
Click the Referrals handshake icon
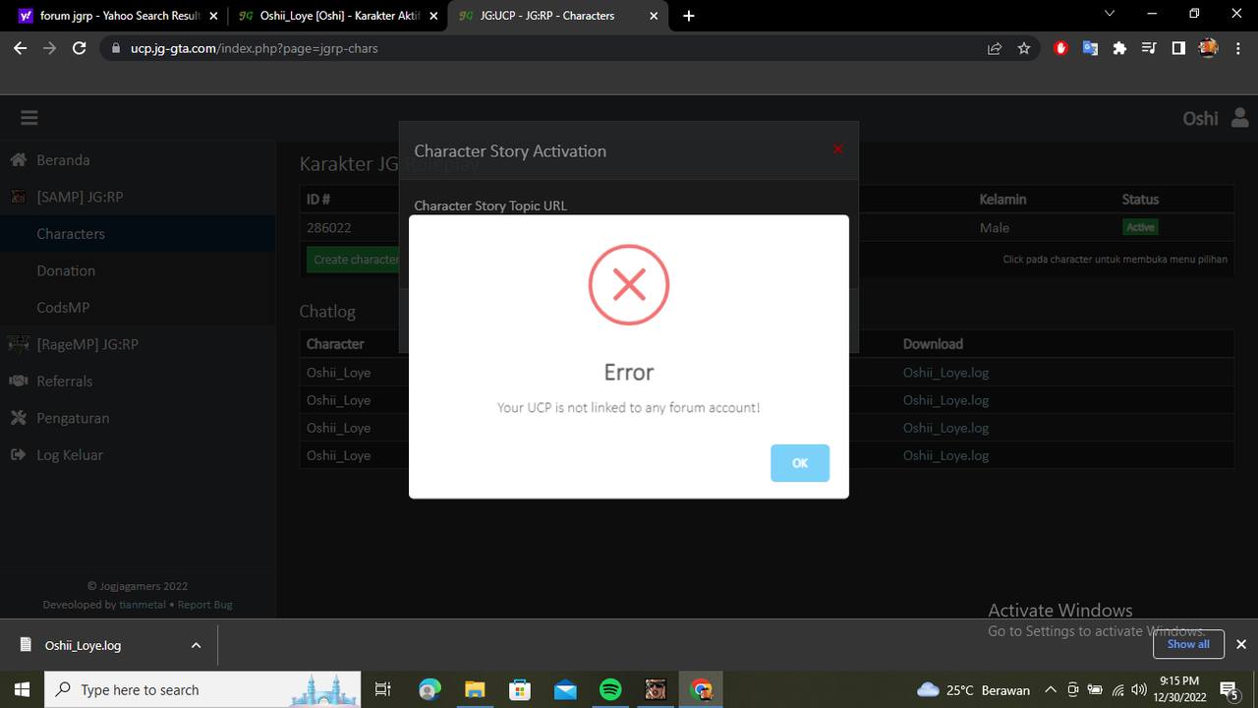[x=18, y=382]
